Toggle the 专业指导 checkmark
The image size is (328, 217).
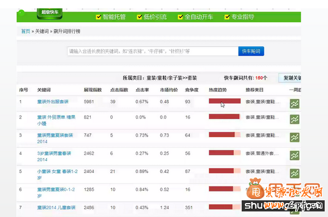227,17
